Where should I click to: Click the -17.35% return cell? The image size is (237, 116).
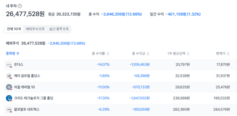coord(103,98)
